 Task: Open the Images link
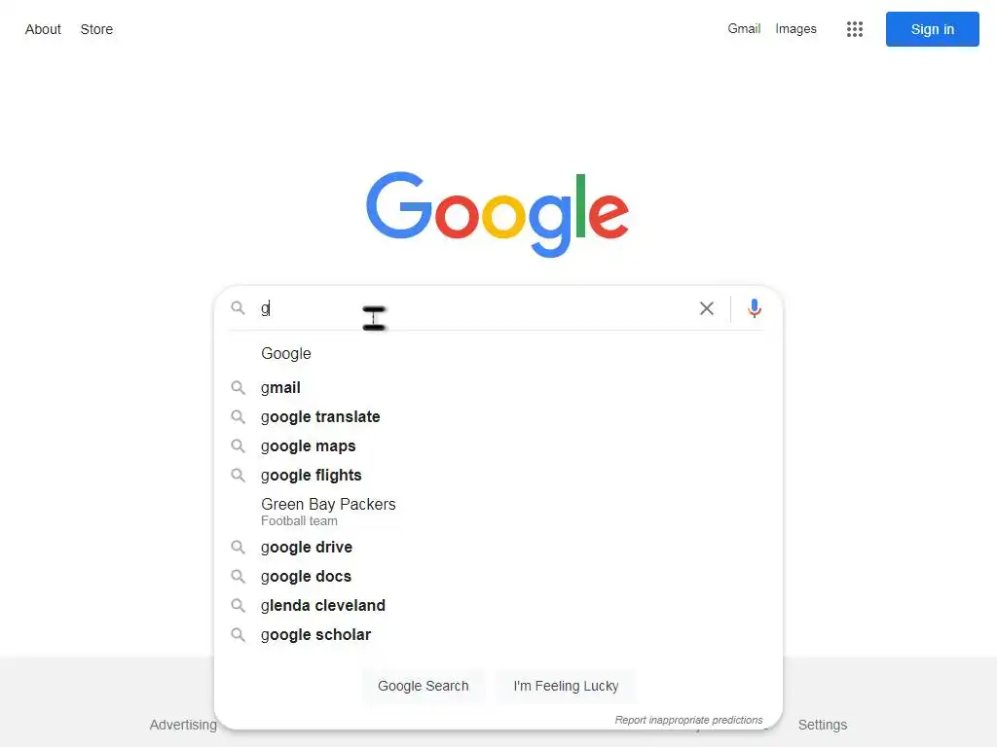tap(795, 29)
